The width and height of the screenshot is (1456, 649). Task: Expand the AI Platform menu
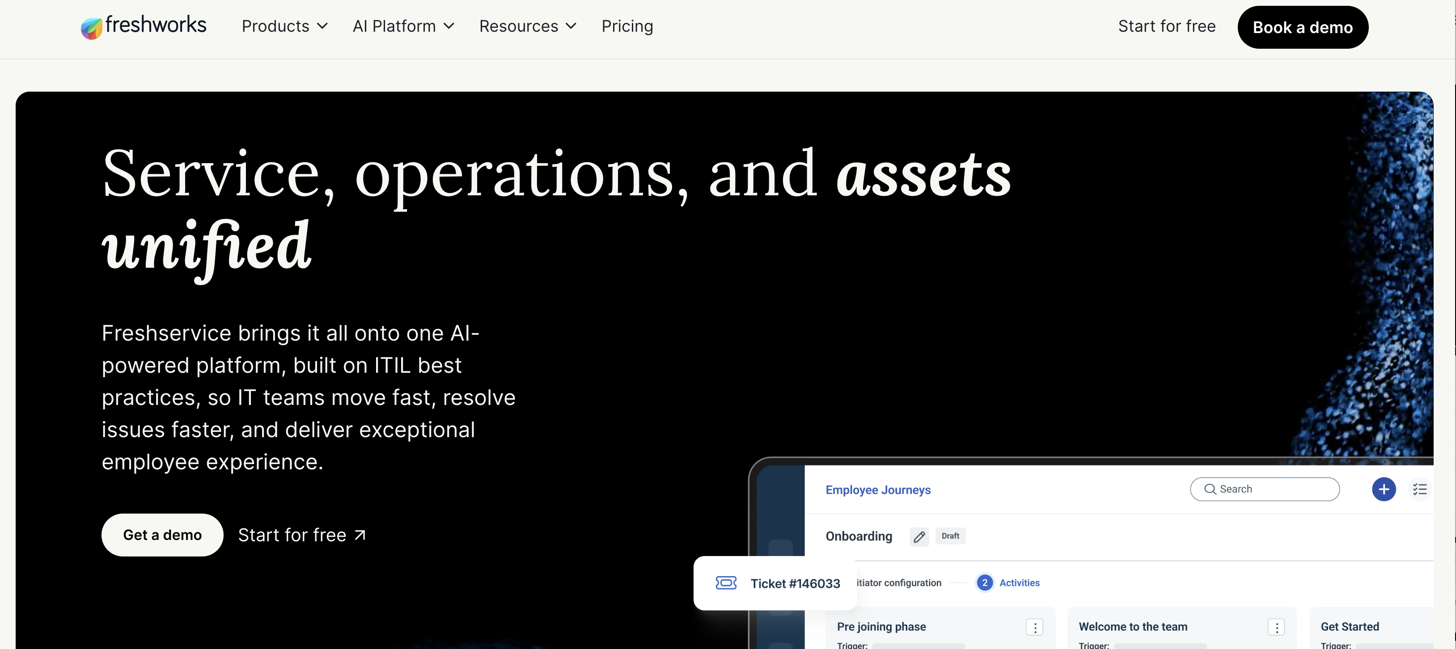[x=403, y=26]
